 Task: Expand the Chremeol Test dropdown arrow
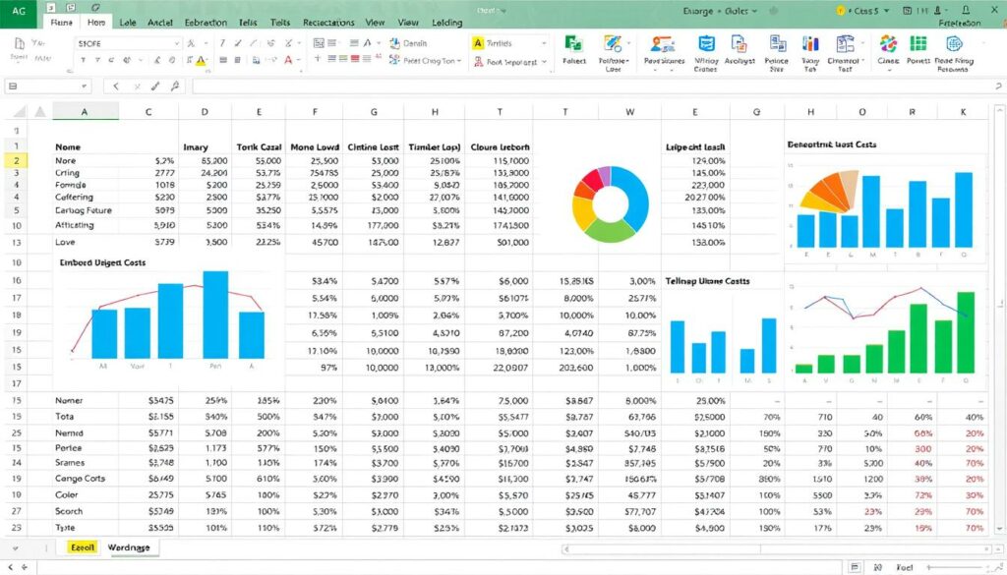[x=864, y=60]
